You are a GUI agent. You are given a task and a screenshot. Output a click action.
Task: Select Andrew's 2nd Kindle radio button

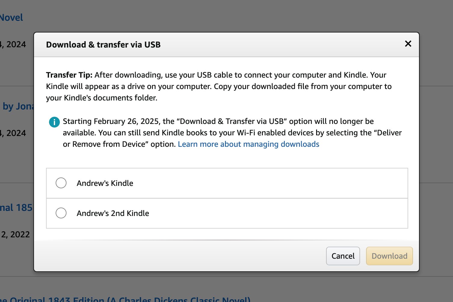pyautogui.click(x=61, y=213)
